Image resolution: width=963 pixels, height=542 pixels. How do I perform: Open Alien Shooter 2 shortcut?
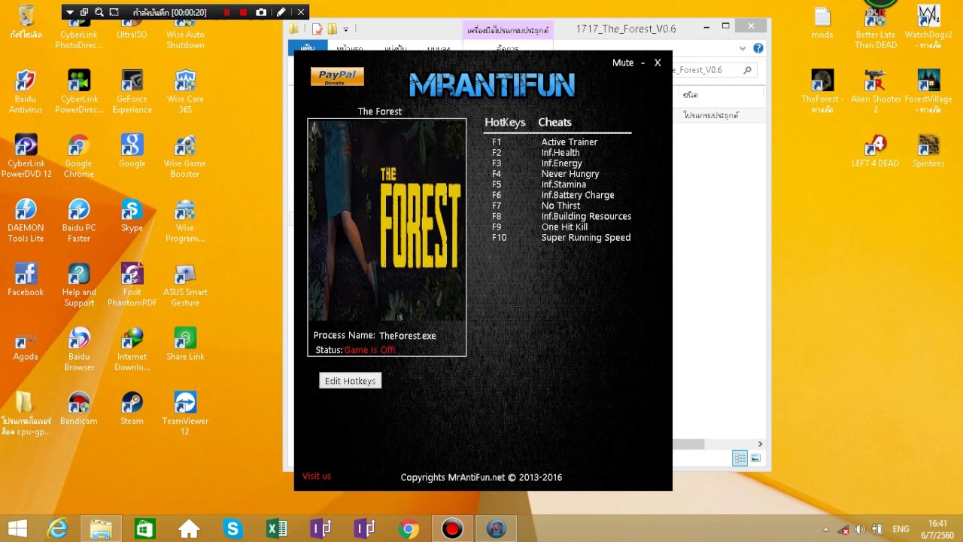click(875, 92)
